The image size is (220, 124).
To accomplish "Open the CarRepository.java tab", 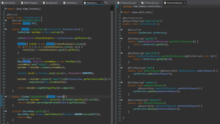I will 127,3.
